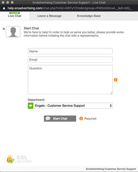Screen dimensions: 138x172
Task: Click the Name input field
Action: coord(70,51)
